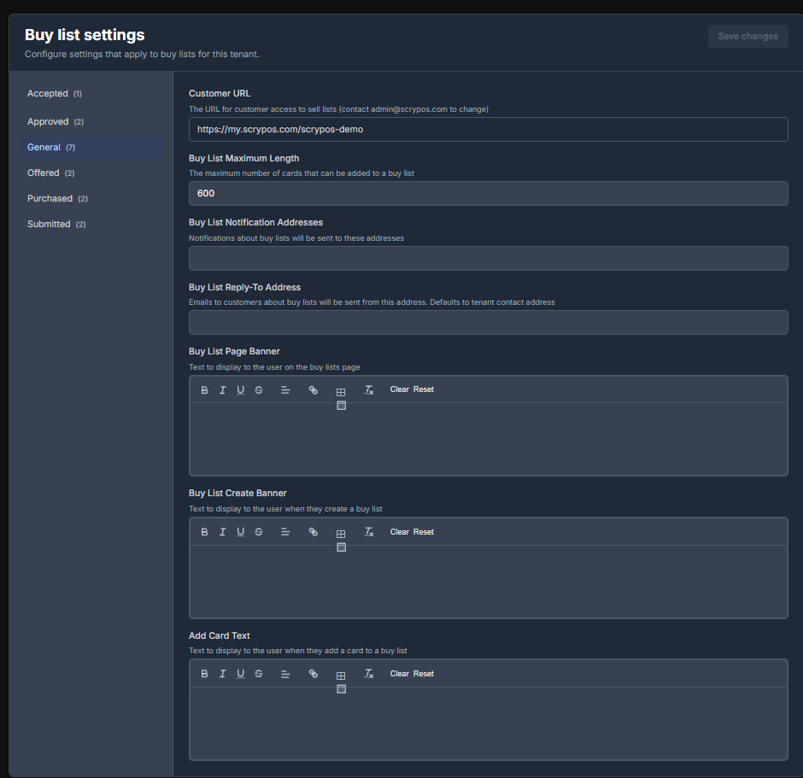Viewport: 803px width, 778px height.
Task: Toggle italic in Buy List Create Banner editor
Action: [222, 532]
